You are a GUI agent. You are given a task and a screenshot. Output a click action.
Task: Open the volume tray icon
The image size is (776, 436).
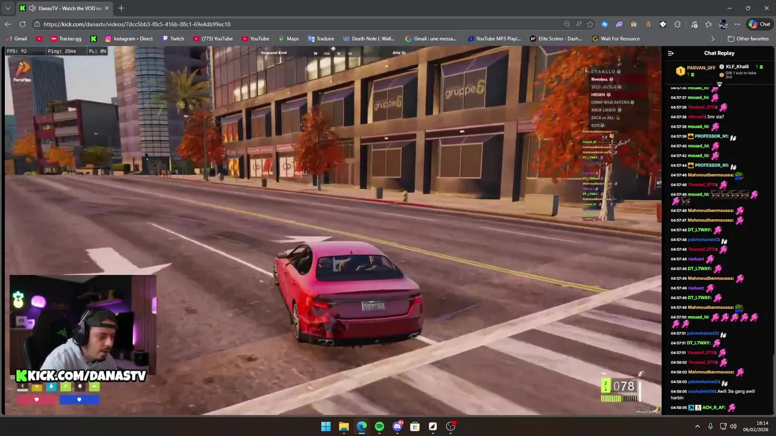tap(733, 426)
